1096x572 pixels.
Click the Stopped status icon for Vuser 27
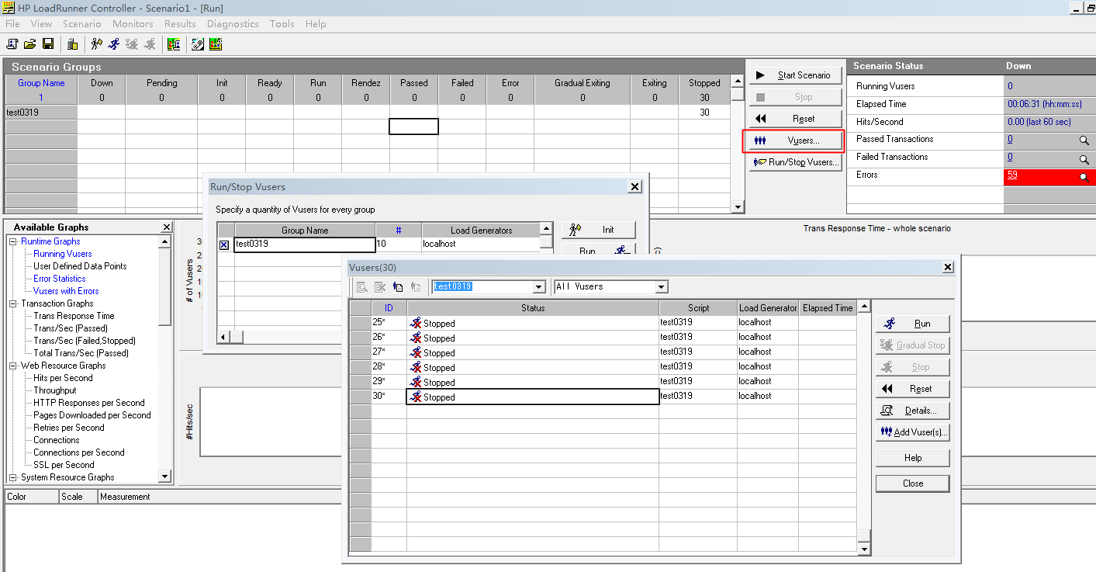[416, 352]
